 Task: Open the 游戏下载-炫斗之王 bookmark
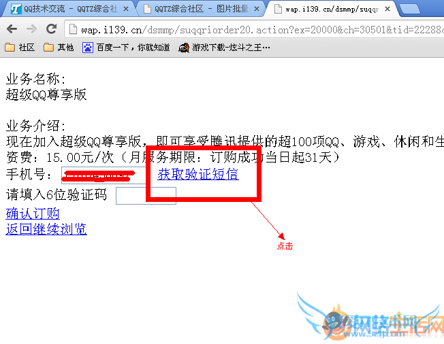click(224, 47)
